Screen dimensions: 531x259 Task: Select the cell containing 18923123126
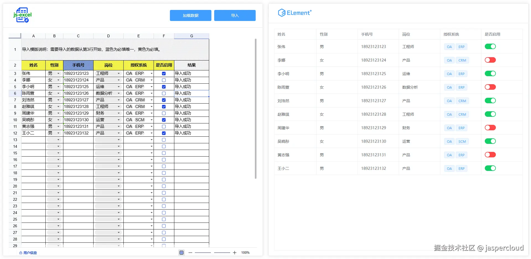(78, 93)
